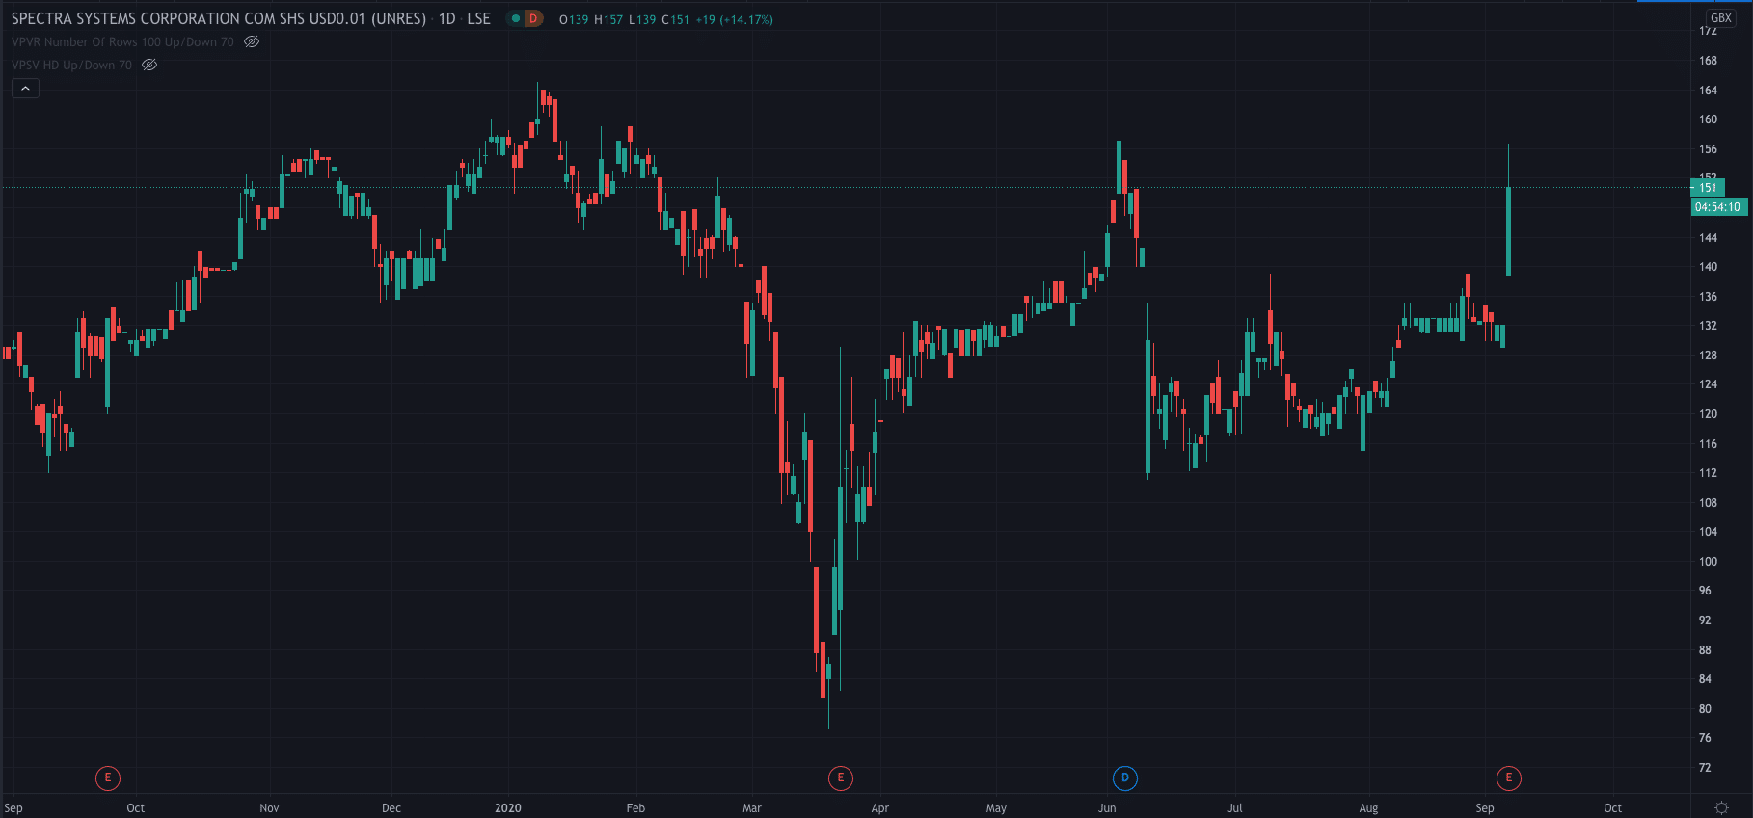Click the green market status dot
Screen dimensions: 1753x818
516,18
